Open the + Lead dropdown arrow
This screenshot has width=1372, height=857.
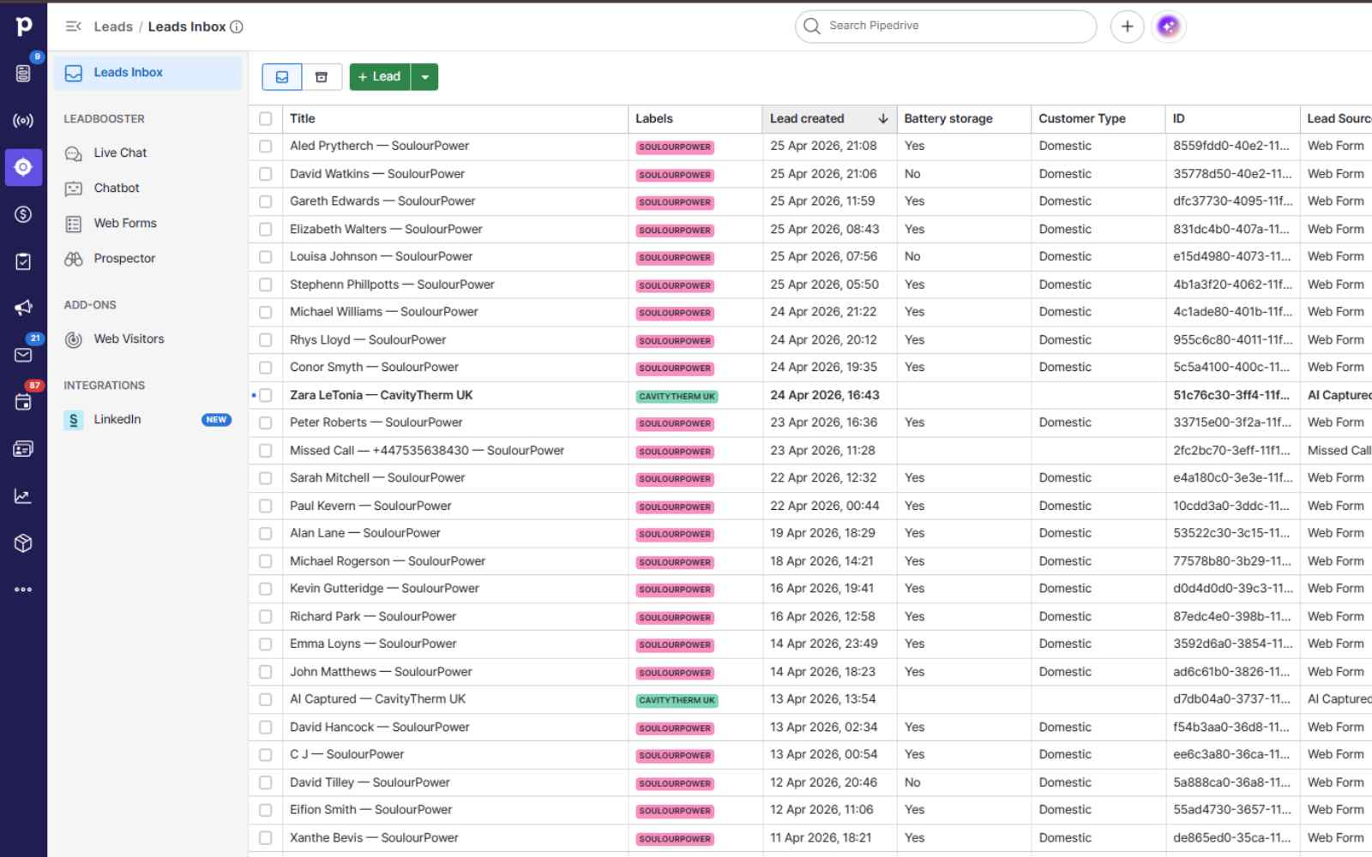click(426, 76)
